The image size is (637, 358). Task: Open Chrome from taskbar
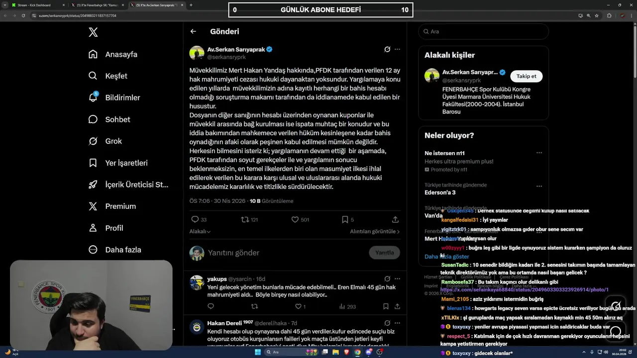pos(357,352)
